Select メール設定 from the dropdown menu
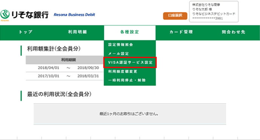The width and height of the screenshot is (260, 140). tap(118, 54)
